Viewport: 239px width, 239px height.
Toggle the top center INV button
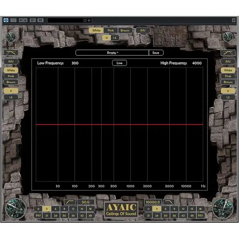(143, 31)
